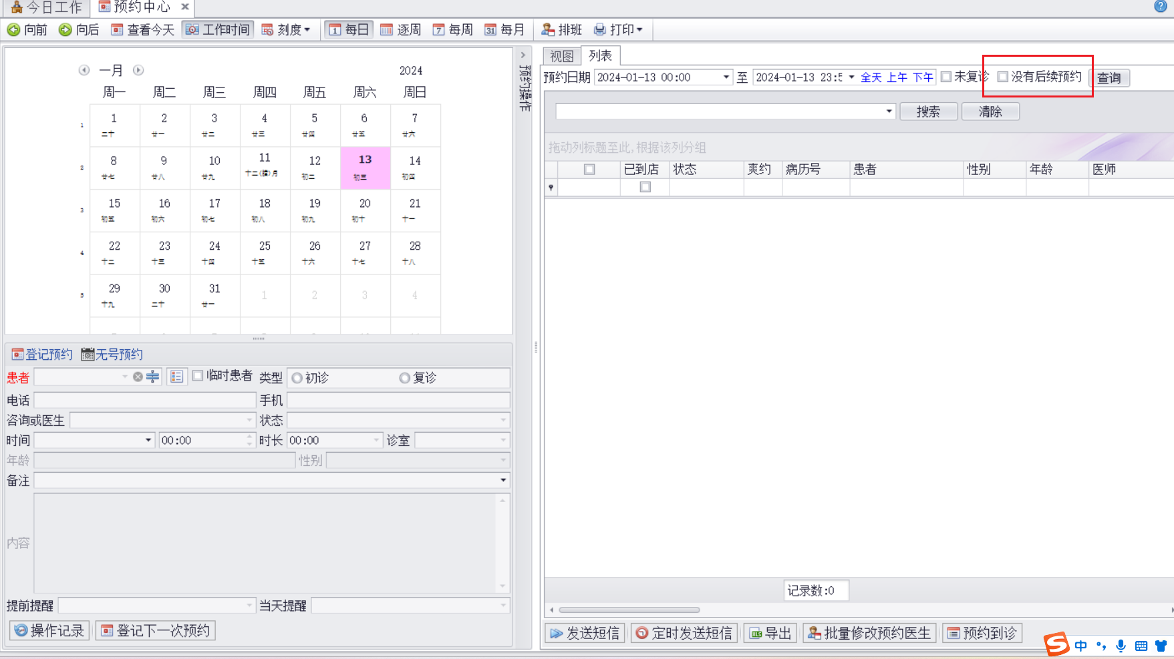This screenshot has width=1174, height=659.
Task: Select the 今日工作 tab
Action: (x=47, y=7)
